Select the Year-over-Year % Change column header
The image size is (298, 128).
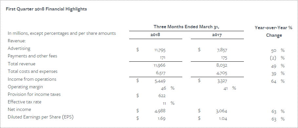pos(274,32)
